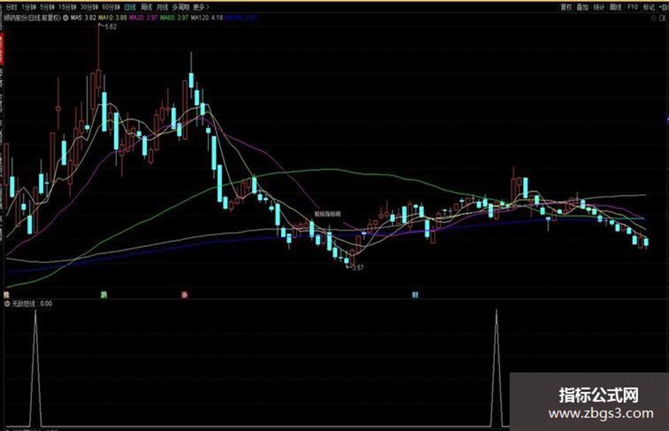Screen dimensions: 669x431
Task: Click the 无敌狙线 indicator name label
Action: coord(23,304)
